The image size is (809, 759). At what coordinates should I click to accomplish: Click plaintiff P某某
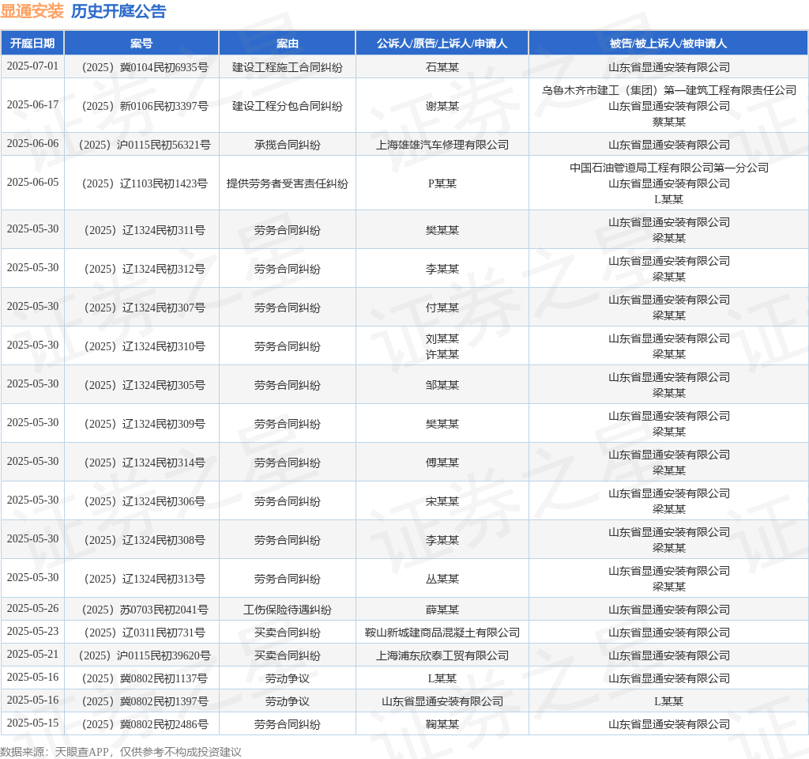[442, 183]
